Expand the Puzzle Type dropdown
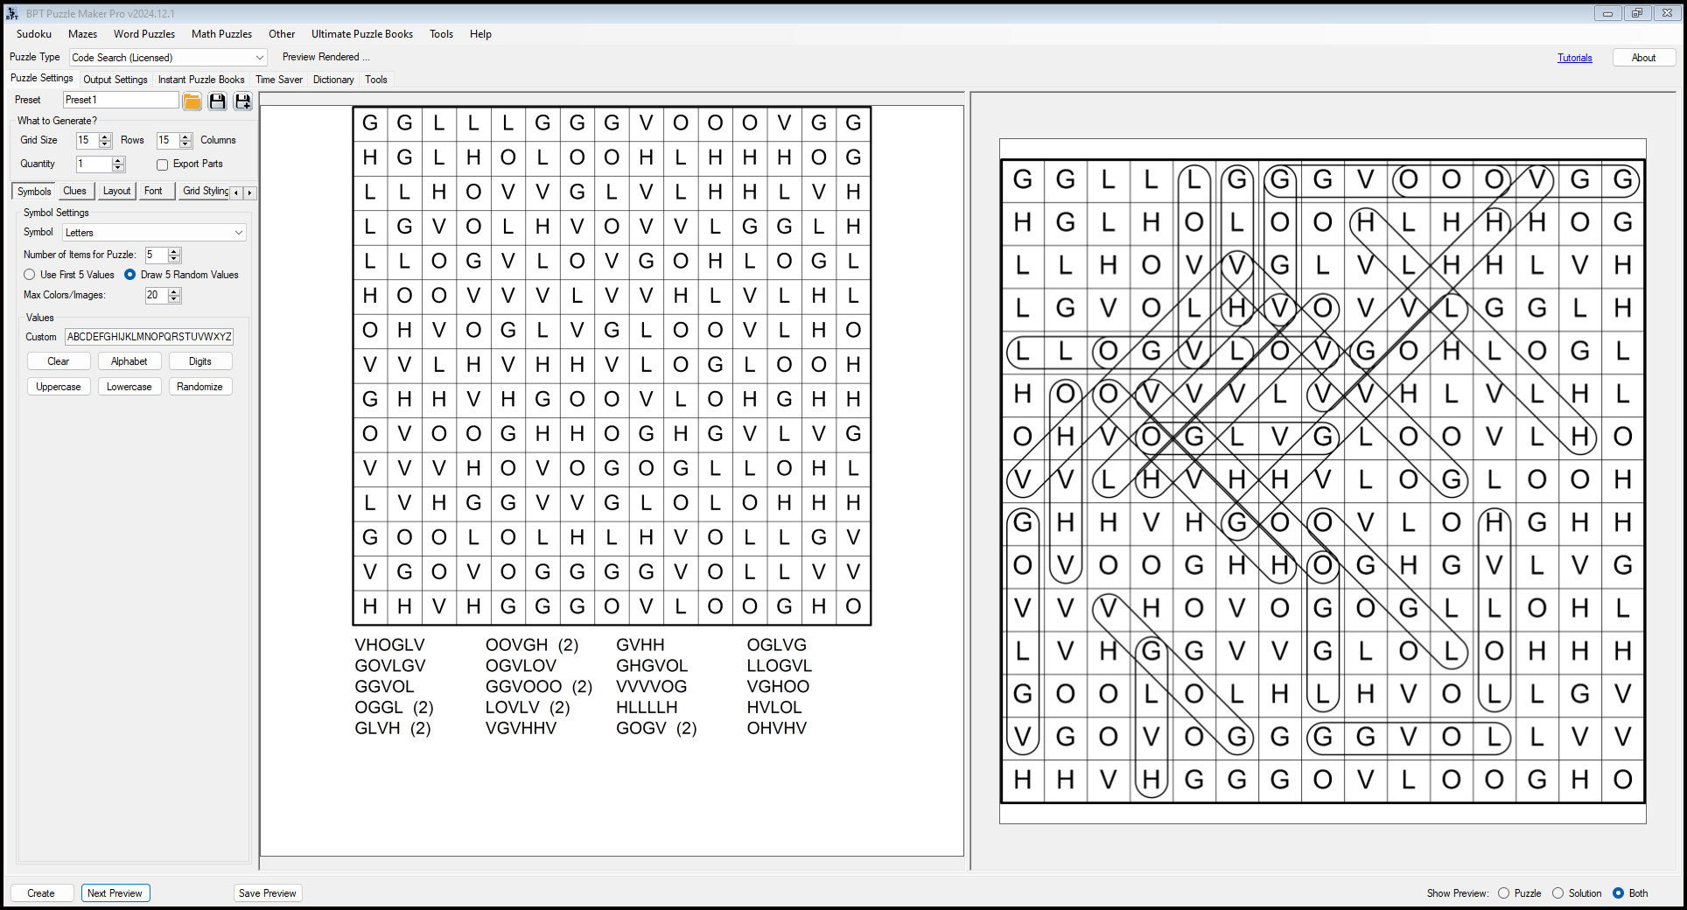This screenshot has width=1687, height=910. (x=259, y=58)
